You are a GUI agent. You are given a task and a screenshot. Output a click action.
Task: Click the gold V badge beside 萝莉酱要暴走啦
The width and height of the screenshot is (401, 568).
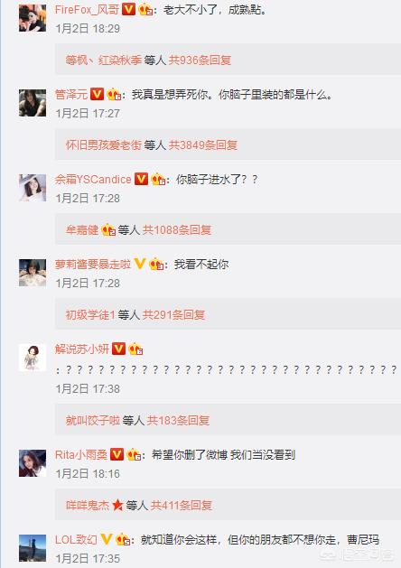point(139,264)
